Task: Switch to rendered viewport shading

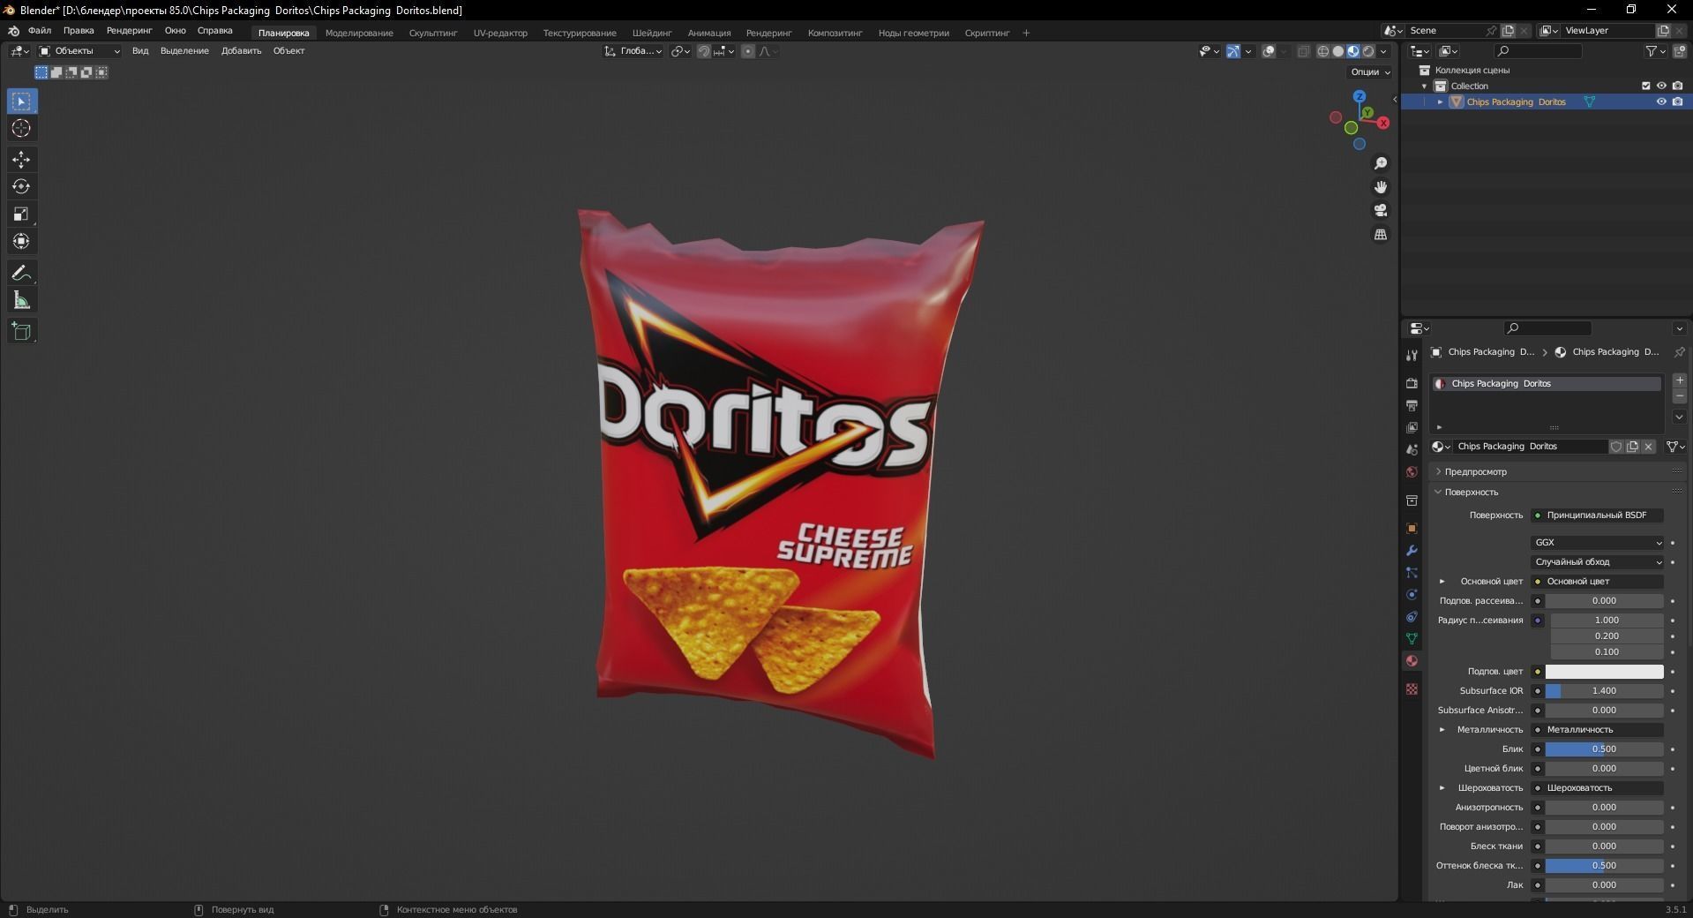Action: [x=1368, y=51]
